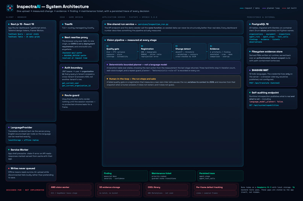Click "DESIGNED FOR · NOT IMPLEMENTED" label
This screenshot has width=303, height=201.
25,190
